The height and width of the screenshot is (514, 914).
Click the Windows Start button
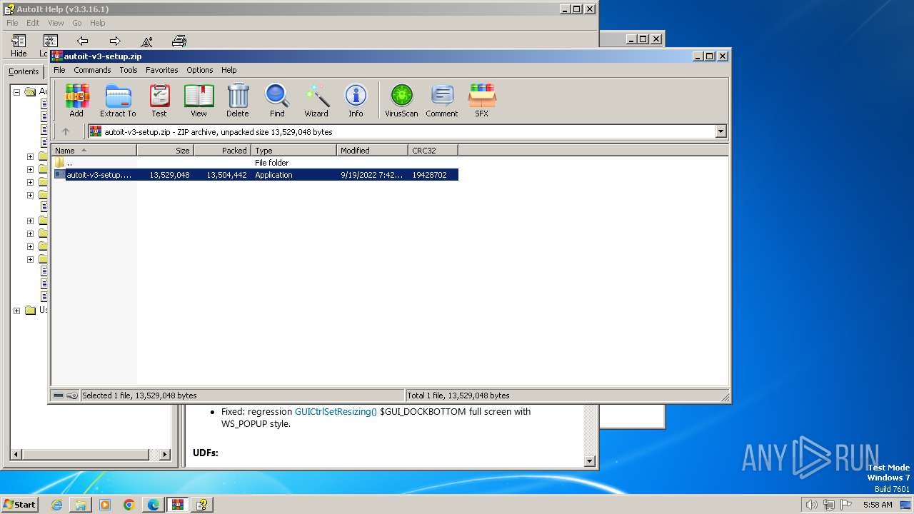(x=19, y=505)
